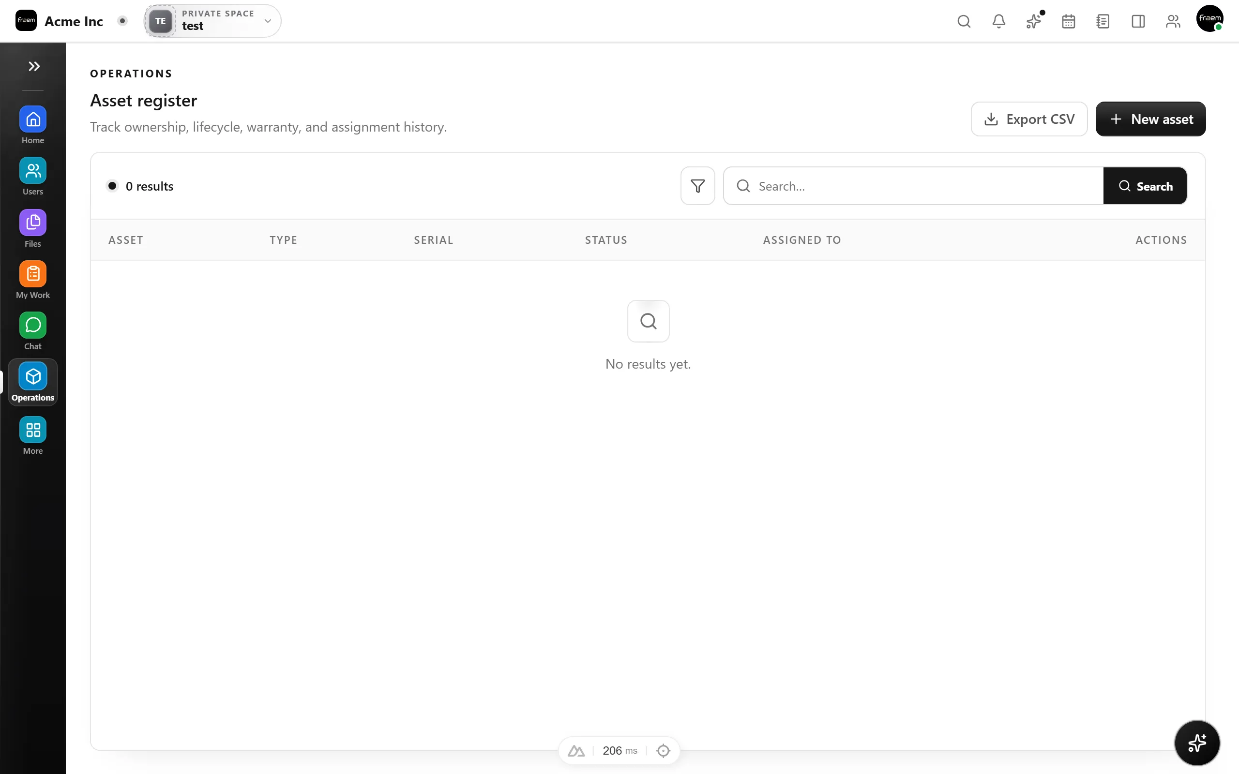
Task: Click the No results yet. message
Action: [x=648, y=364]
